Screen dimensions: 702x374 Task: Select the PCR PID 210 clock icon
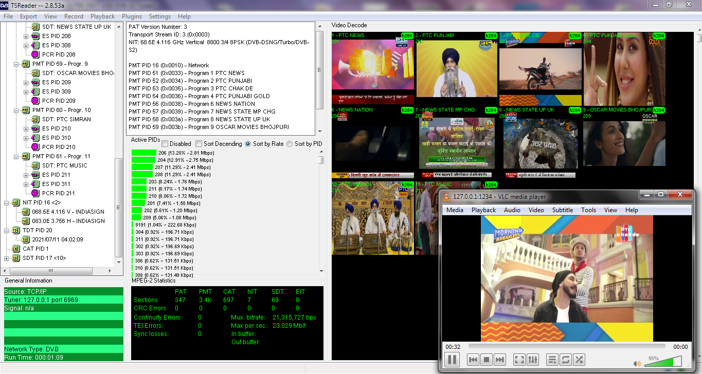click(x=35, y=147)
